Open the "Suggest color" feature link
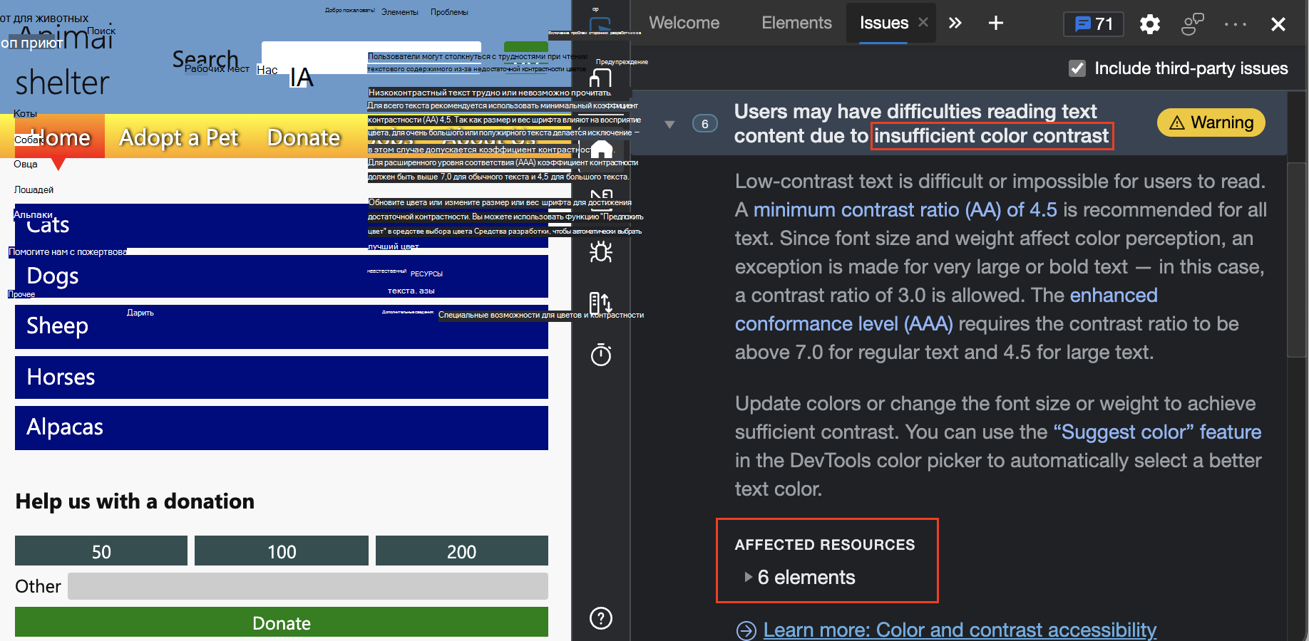Image resolution: width=1309 pixels, height=641 pixels. 1157,432
